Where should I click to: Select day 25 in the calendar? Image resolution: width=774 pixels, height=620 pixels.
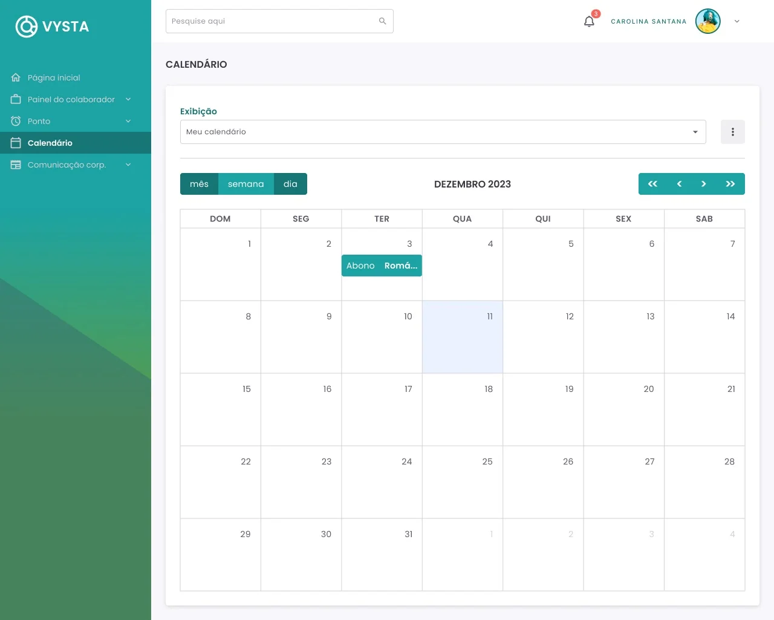click(463, 482)
